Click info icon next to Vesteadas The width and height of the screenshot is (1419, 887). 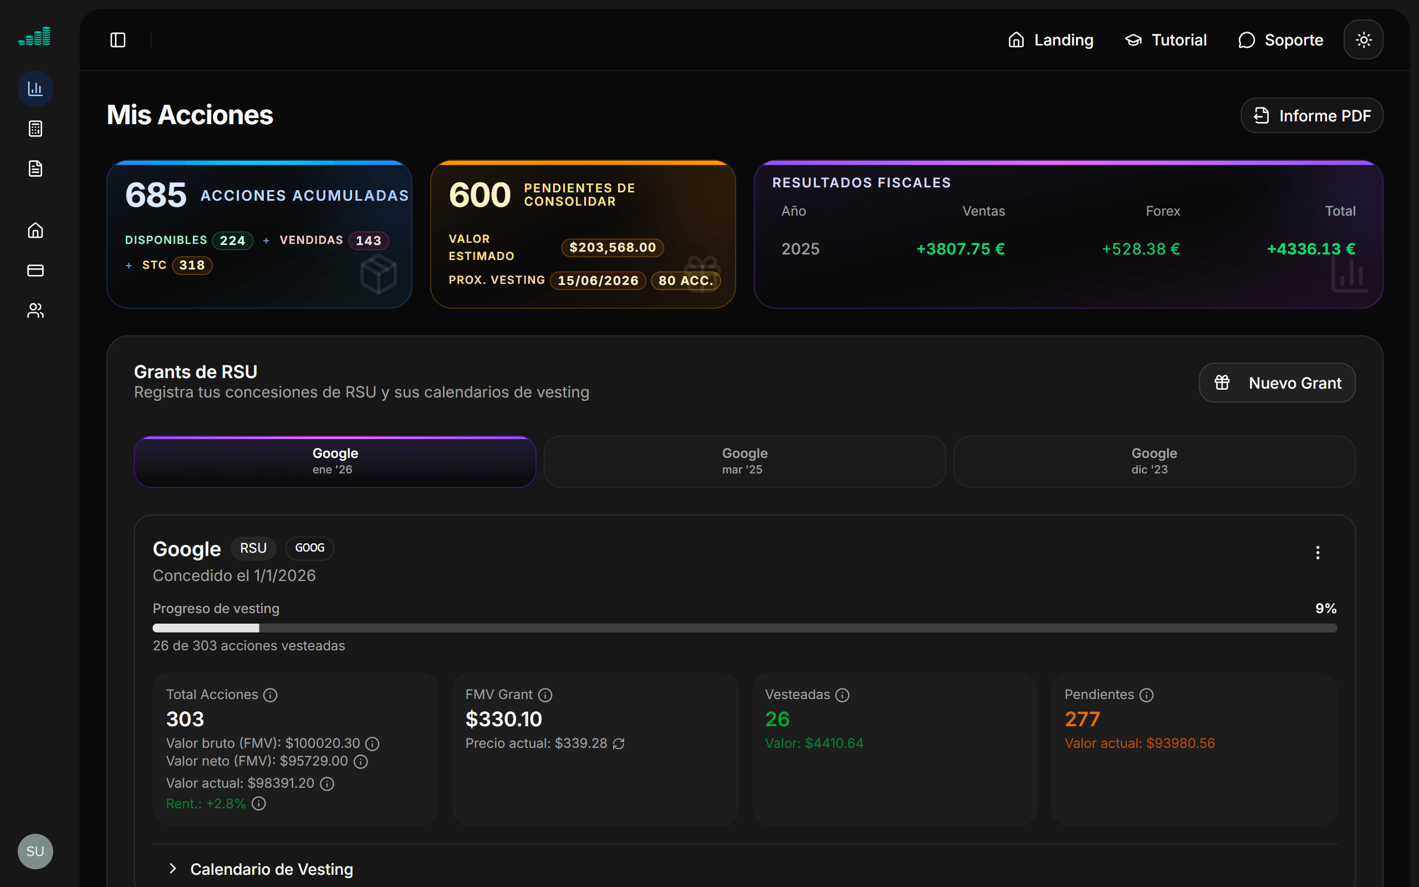tap(842, 695)
